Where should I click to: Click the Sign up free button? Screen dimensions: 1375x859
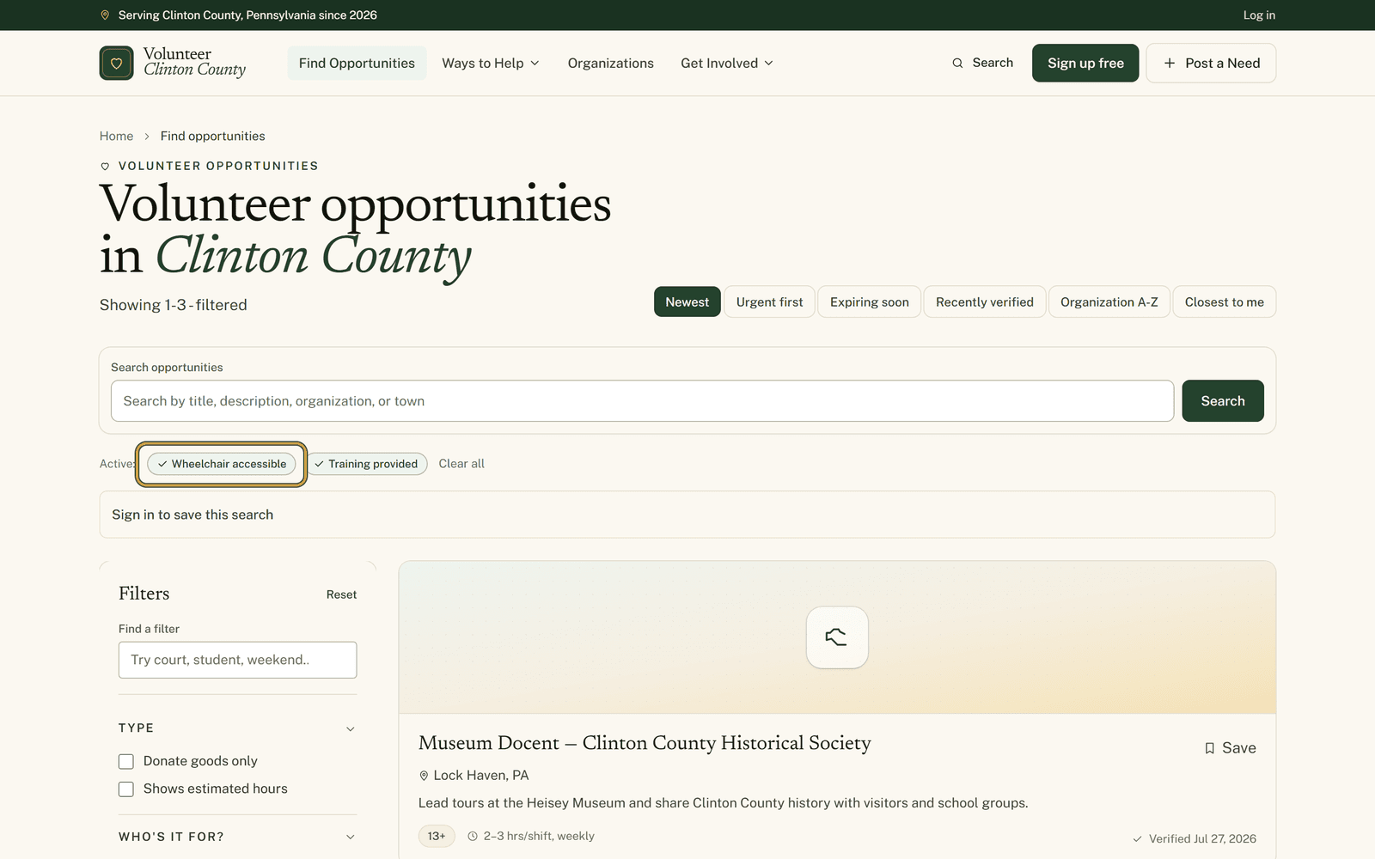pos(1085,64)
